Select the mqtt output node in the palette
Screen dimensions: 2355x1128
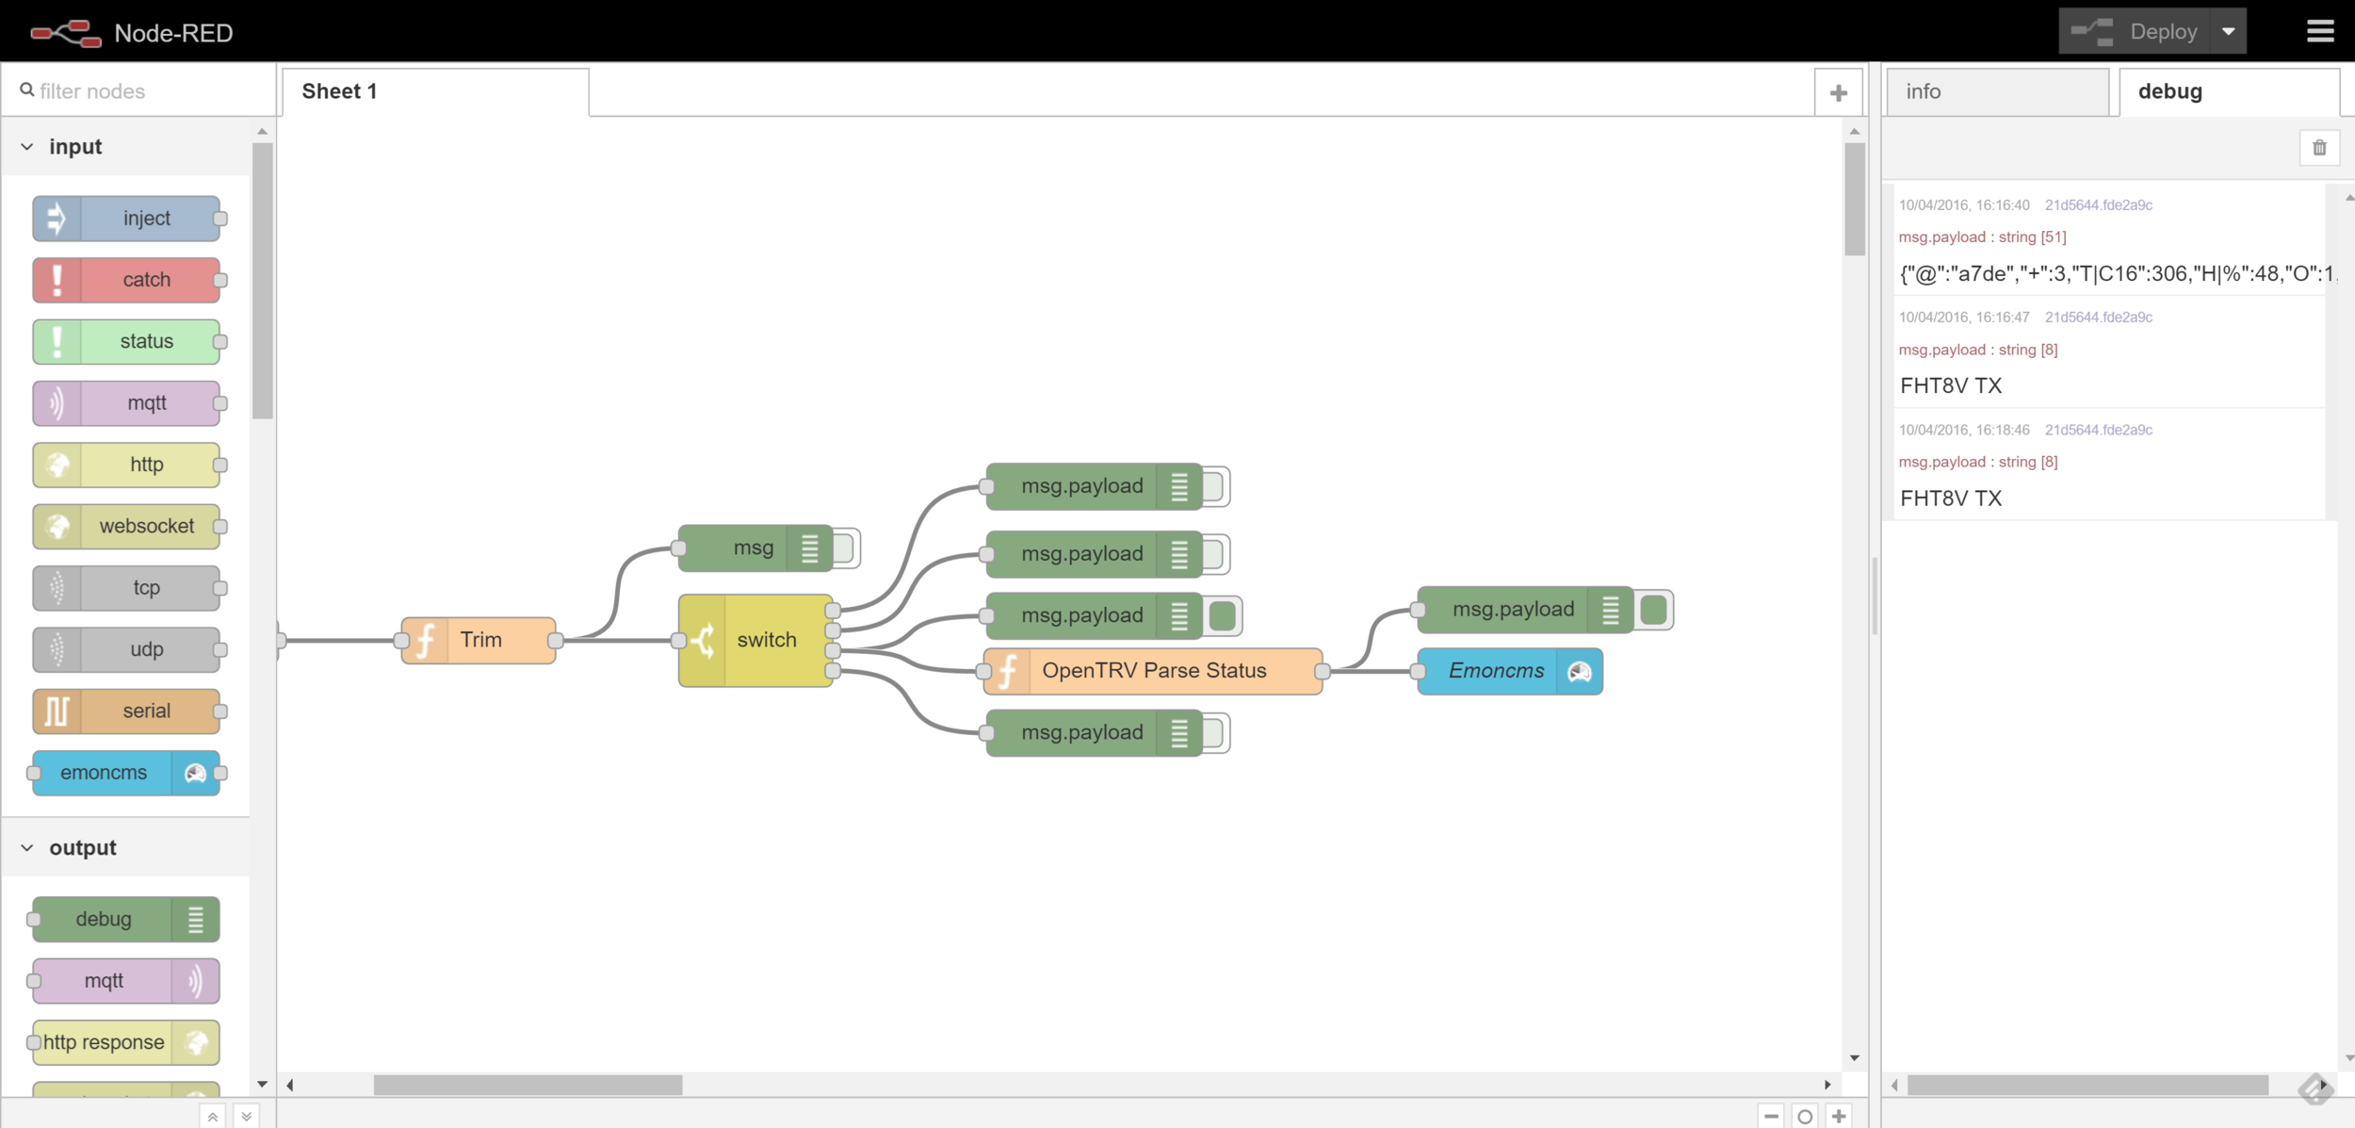[x=126, y=981]
